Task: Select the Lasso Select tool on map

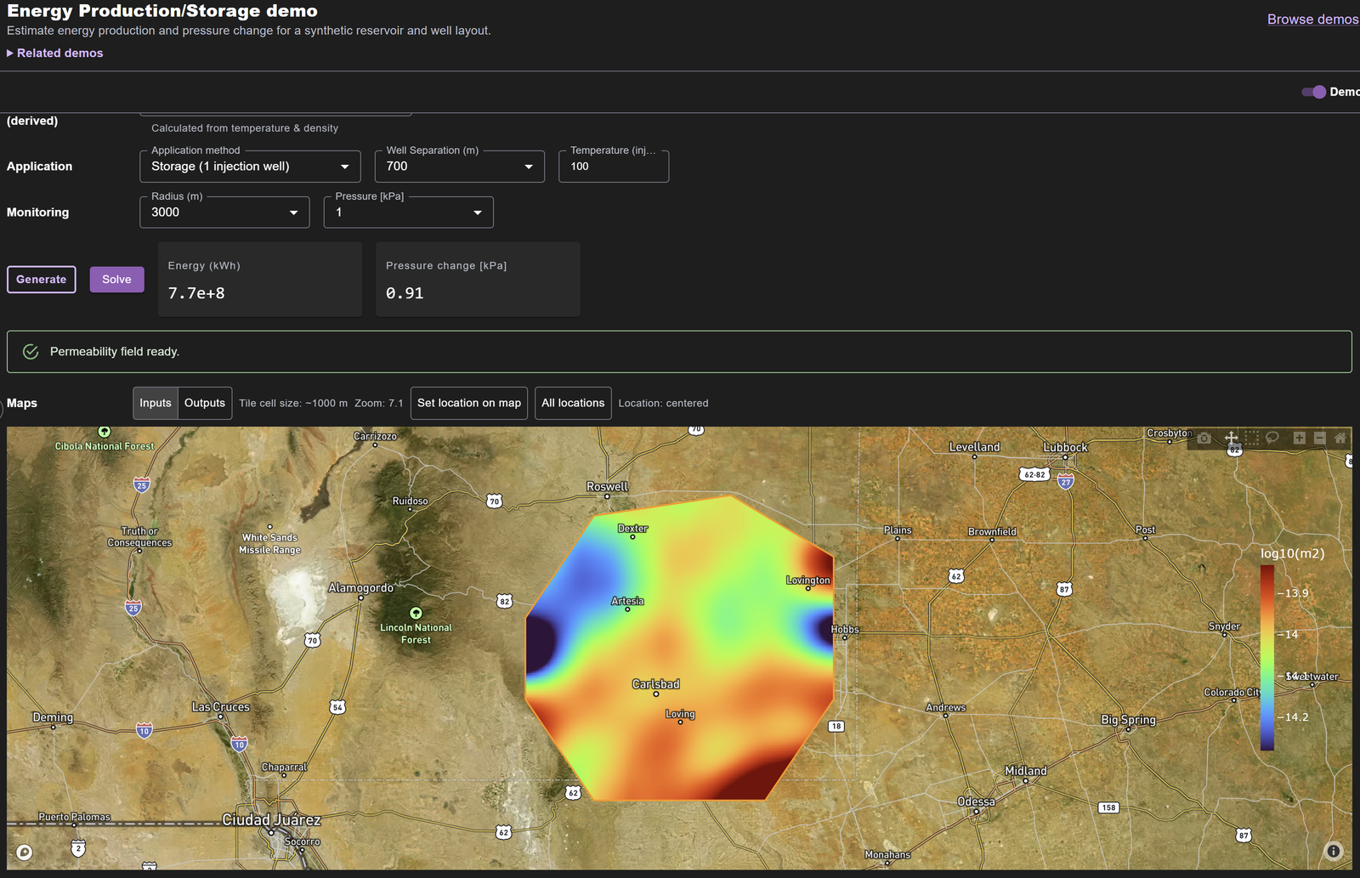Action: 1272,438
